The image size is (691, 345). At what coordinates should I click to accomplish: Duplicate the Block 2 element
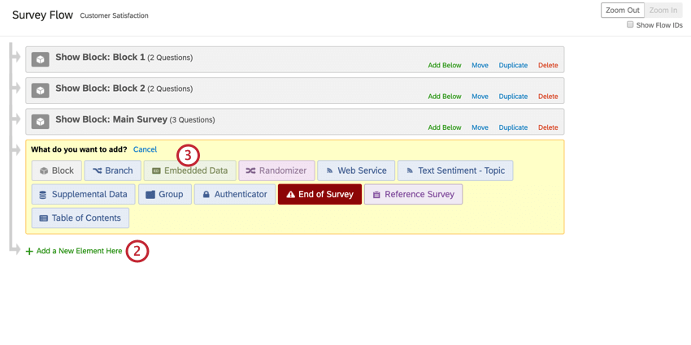click(513, 97)
